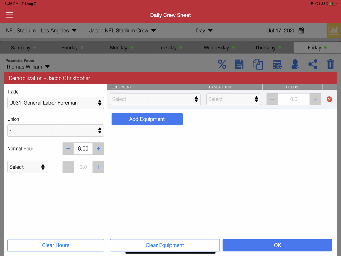The image size is (341, 256).
Task: Expand the Responsible Person Thomas William dropdown
Action: pyautogui.click(x=28, y=67)
